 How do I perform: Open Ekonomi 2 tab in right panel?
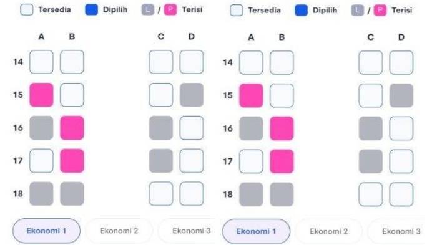coord(328,231)
